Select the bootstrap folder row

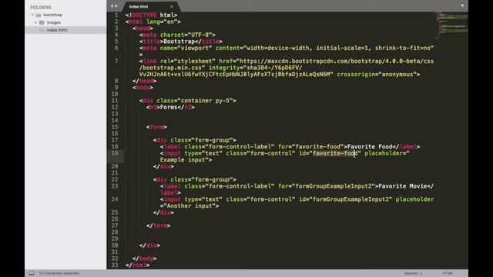(x=65, y=15)
